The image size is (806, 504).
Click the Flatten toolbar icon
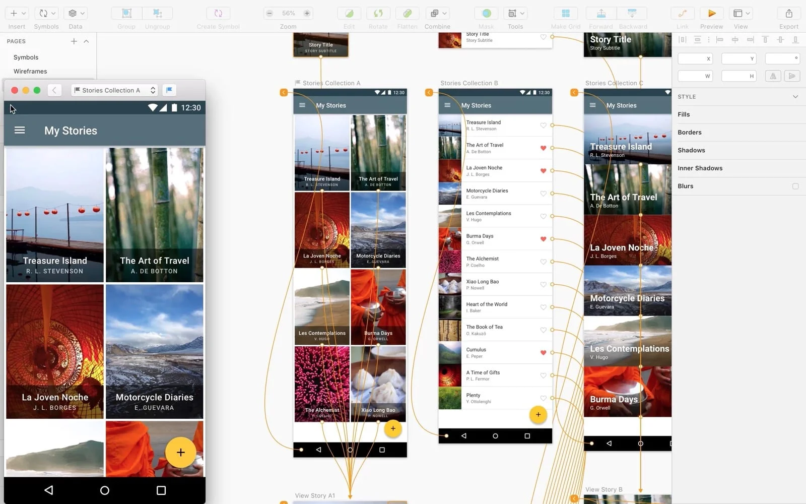[x=408, y=13]
